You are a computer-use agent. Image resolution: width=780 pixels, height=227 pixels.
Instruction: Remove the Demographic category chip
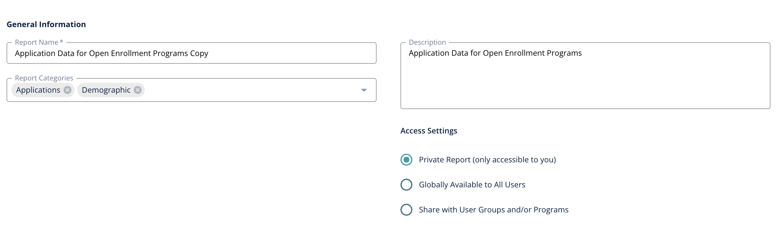pos(138,90)
